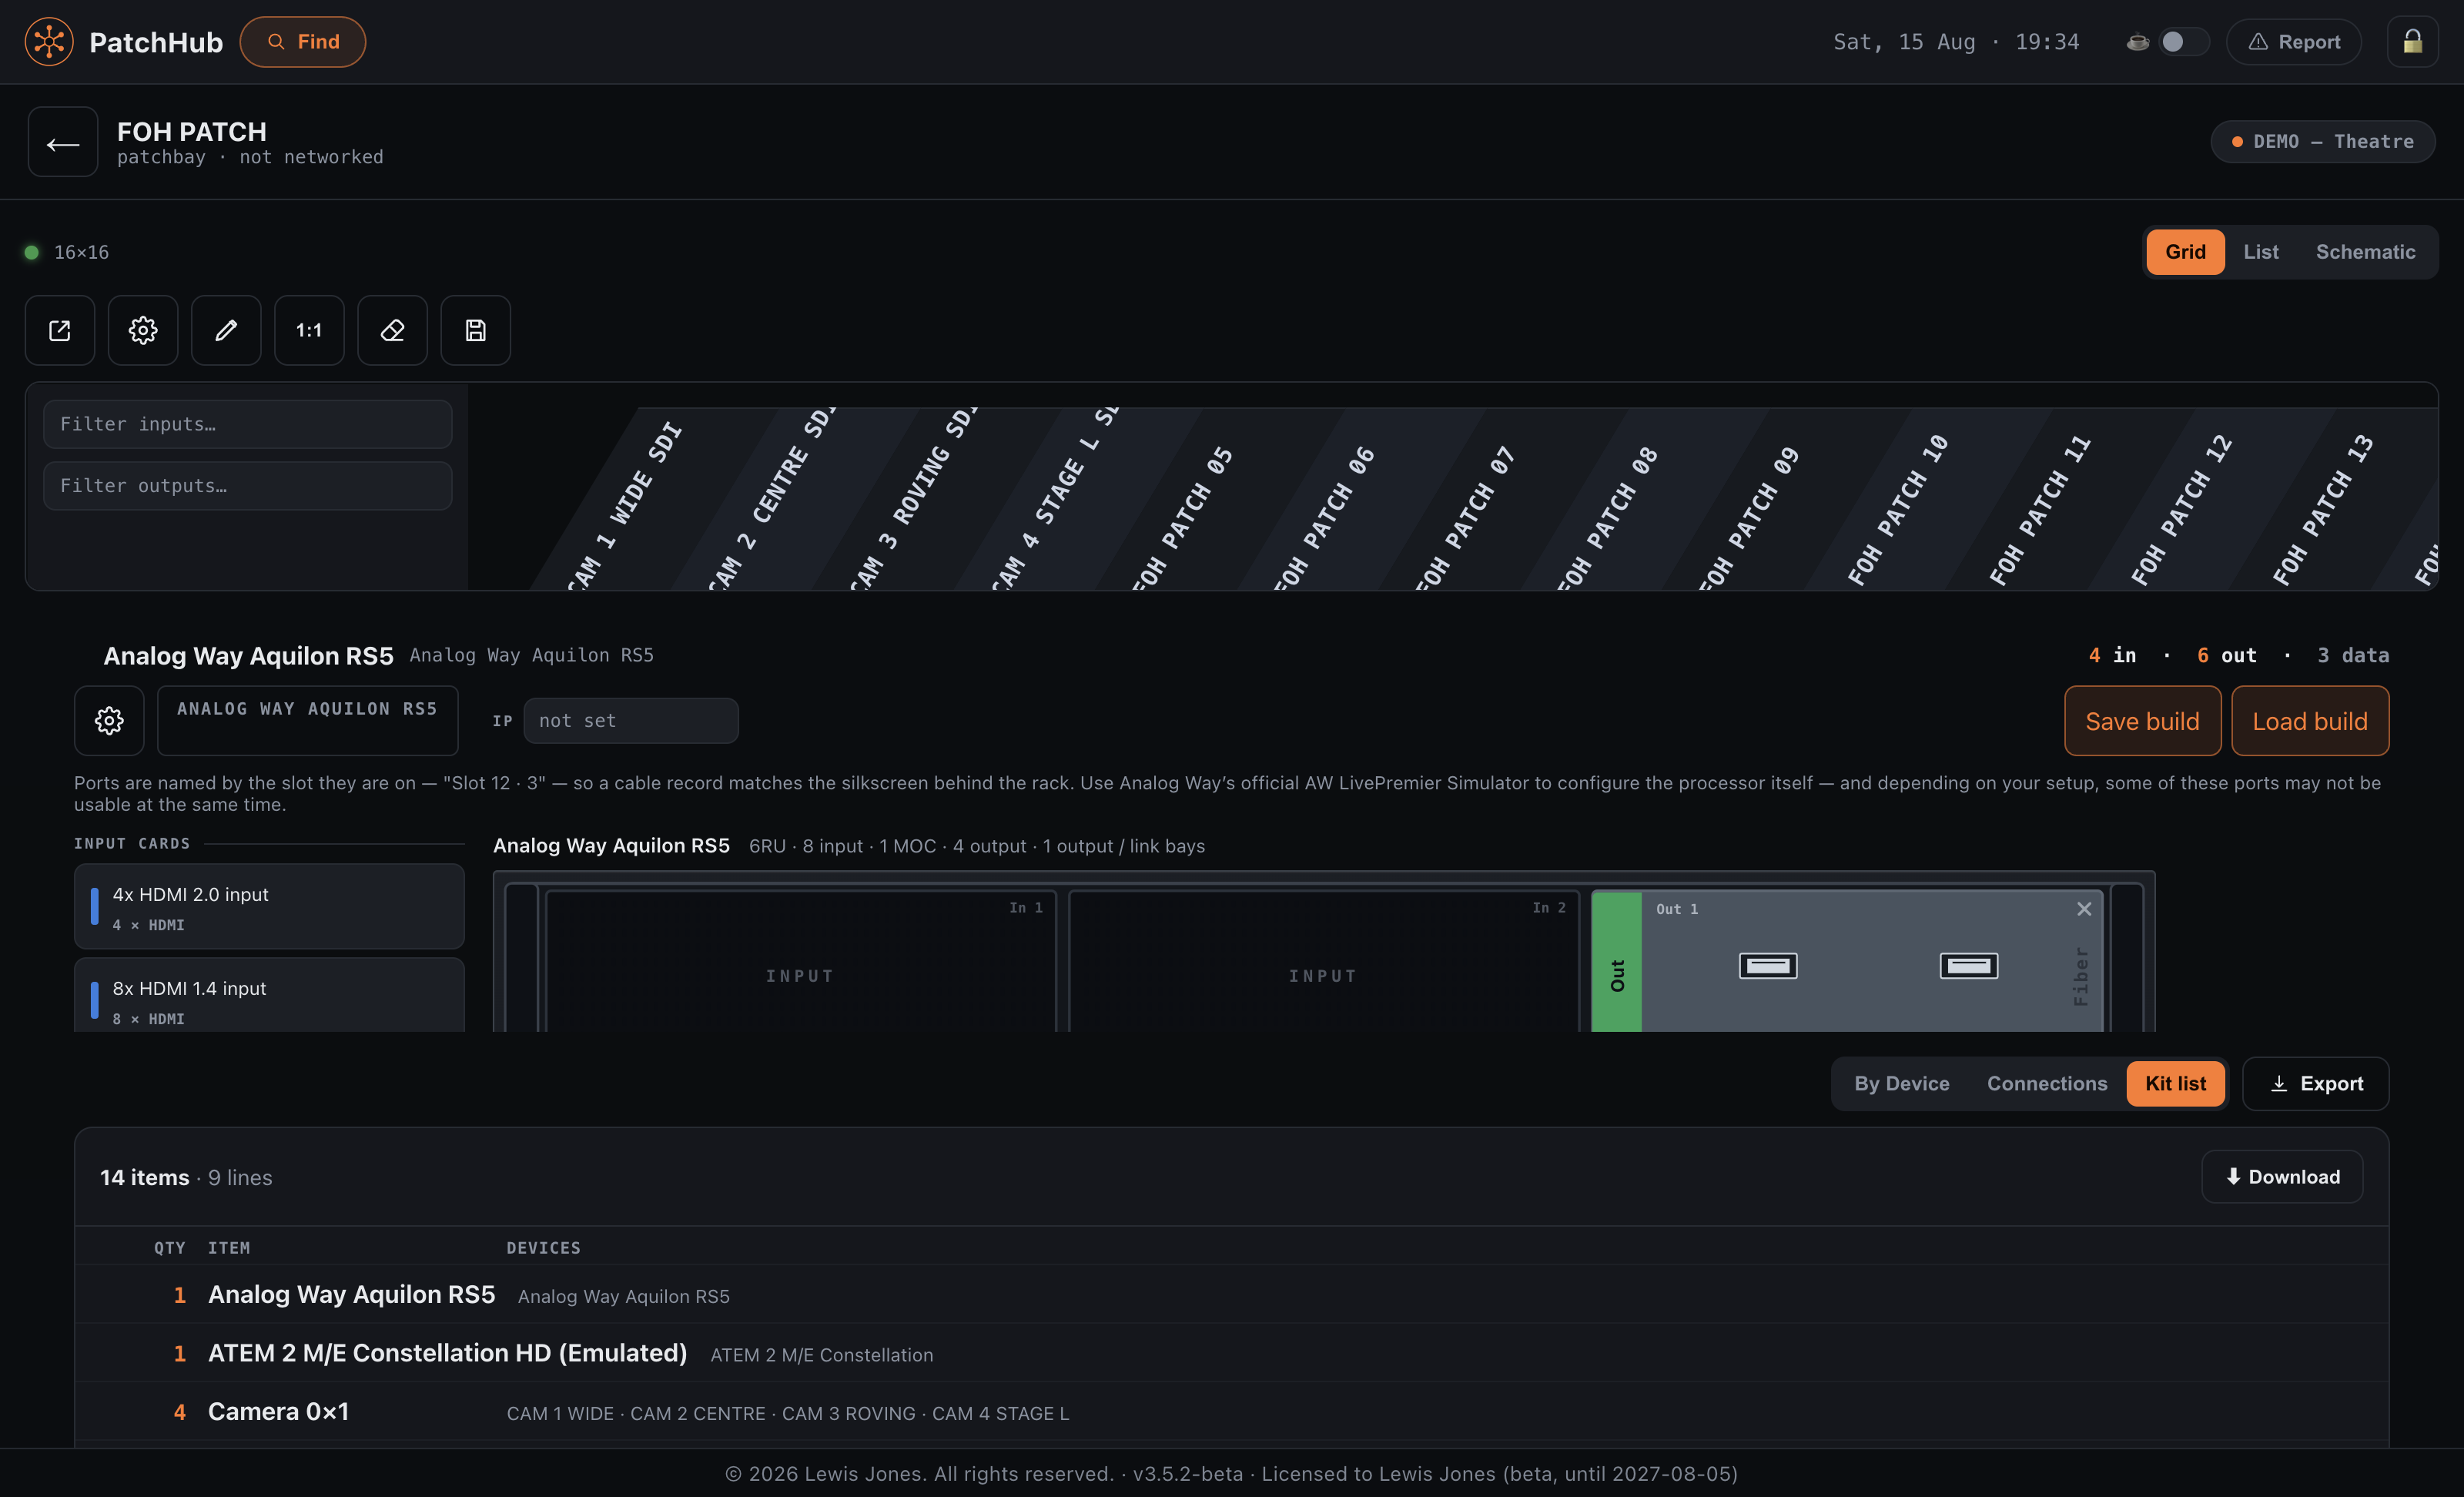
Task: Click the CAM 1 WIDE SDI column header
Action: 625,505
